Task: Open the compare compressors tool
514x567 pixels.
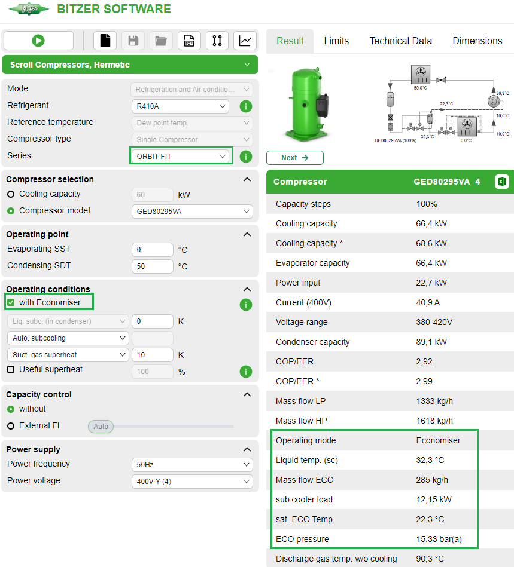Action: [x=217, y=41]
